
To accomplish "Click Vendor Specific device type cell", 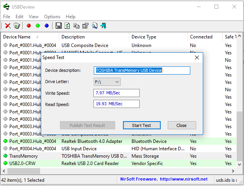I will (147, 163).
